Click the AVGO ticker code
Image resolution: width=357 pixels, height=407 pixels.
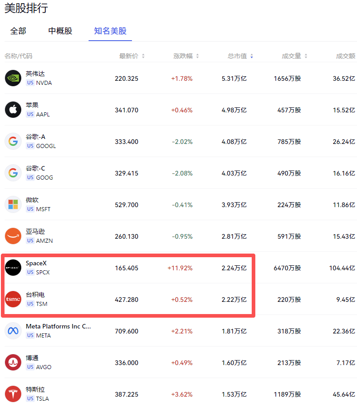click(44, 367)
